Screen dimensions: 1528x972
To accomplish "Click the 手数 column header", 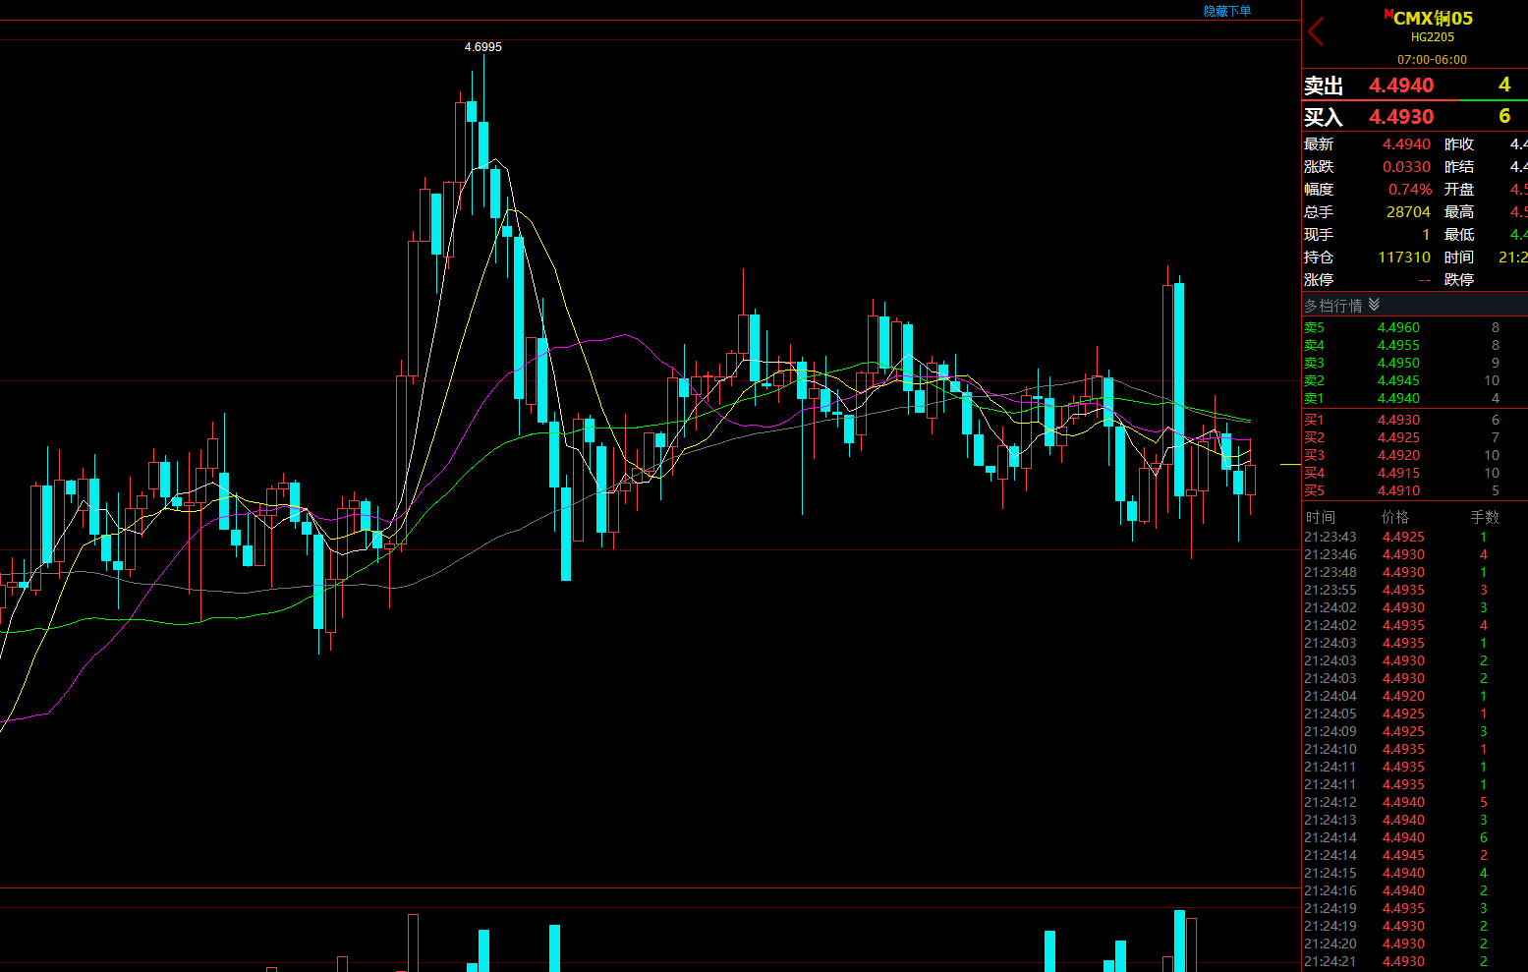I will click(1485, 517).
